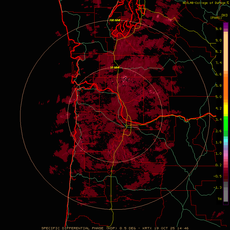Select the 1.8 value on the scale

218,142
